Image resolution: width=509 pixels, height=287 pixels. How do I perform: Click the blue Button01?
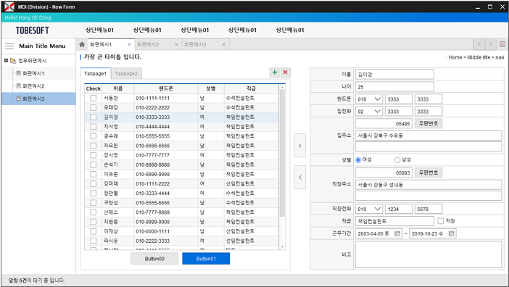point(206,259)
